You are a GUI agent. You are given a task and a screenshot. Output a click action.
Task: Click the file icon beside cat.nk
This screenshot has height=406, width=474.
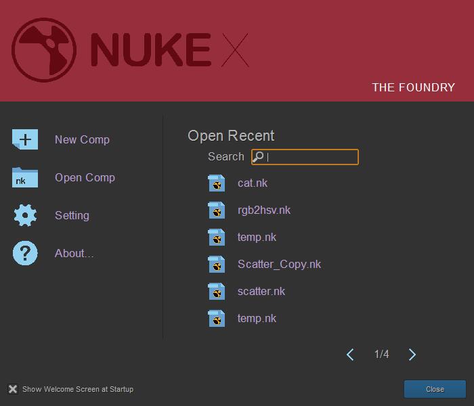(217, 183)
